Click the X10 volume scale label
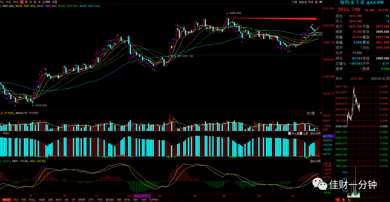 coord(326,130)
